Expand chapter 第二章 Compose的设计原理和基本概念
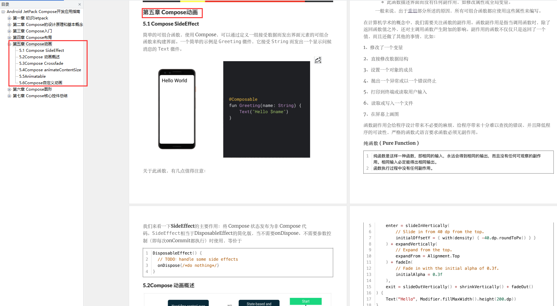 pyautogui.click(x=9, y=24)
